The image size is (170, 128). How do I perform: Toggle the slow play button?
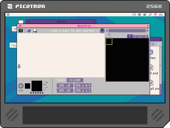(21, 86)
